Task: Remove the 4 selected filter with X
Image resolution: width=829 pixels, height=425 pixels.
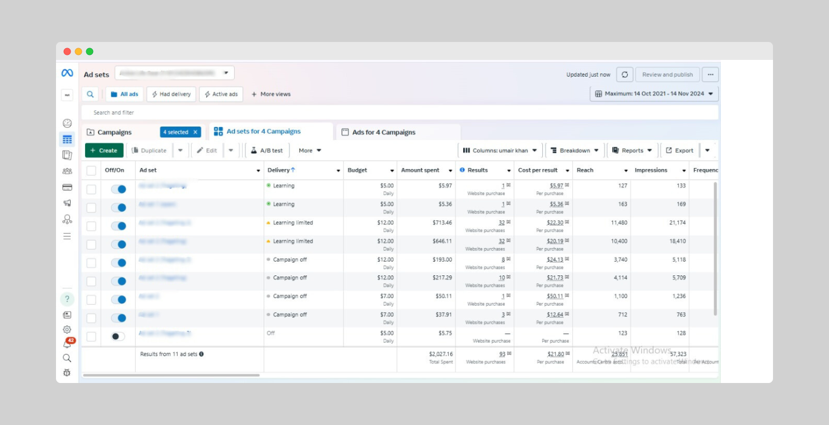Action: tap(195, 132)
